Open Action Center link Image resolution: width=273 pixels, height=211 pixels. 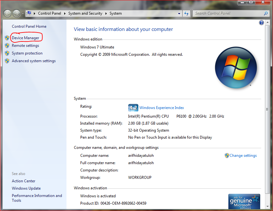(x=24, y=181)
